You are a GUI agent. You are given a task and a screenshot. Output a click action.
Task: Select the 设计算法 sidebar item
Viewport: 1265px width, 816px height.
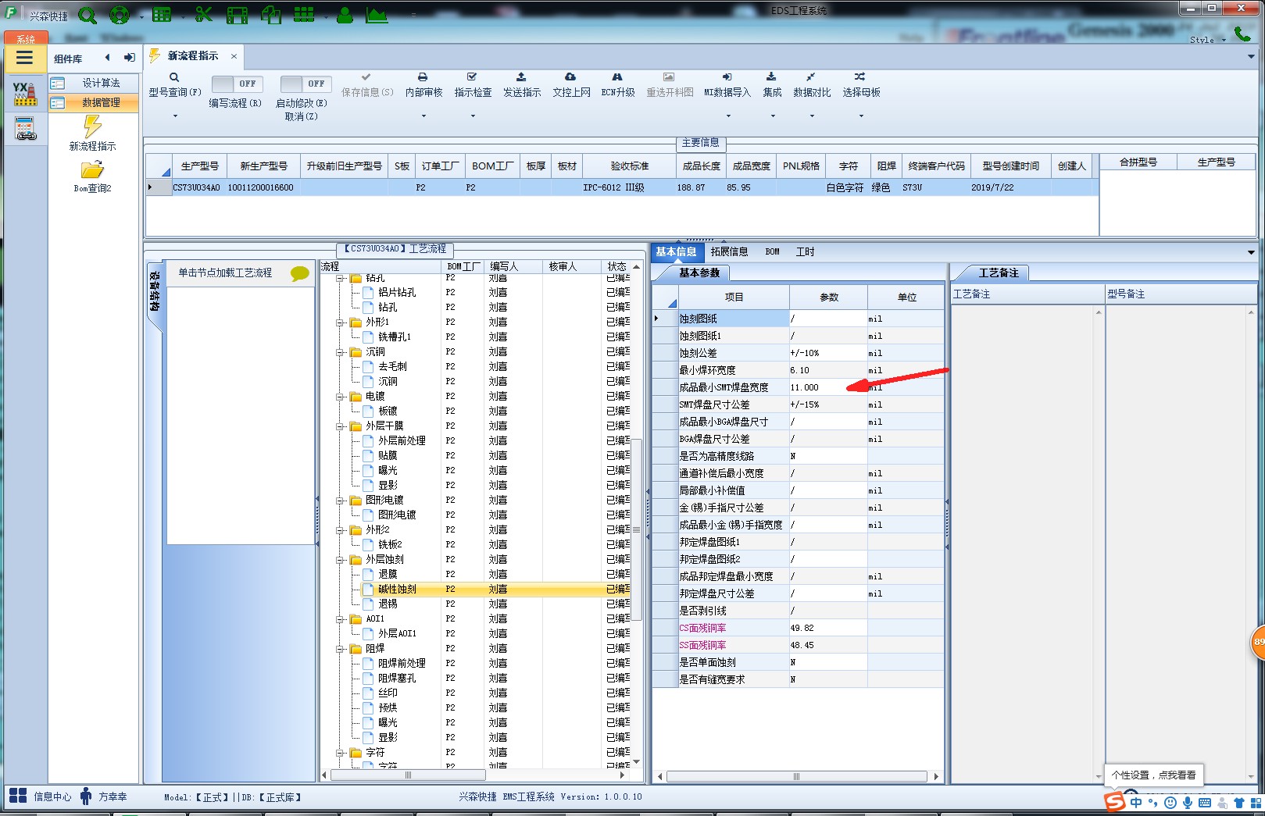point(94,83)
